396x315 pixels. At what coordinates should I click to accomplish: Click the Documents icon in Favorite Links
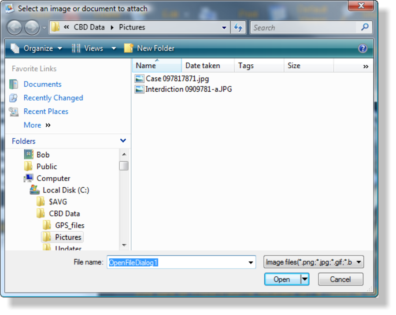(x=14, y=84)
